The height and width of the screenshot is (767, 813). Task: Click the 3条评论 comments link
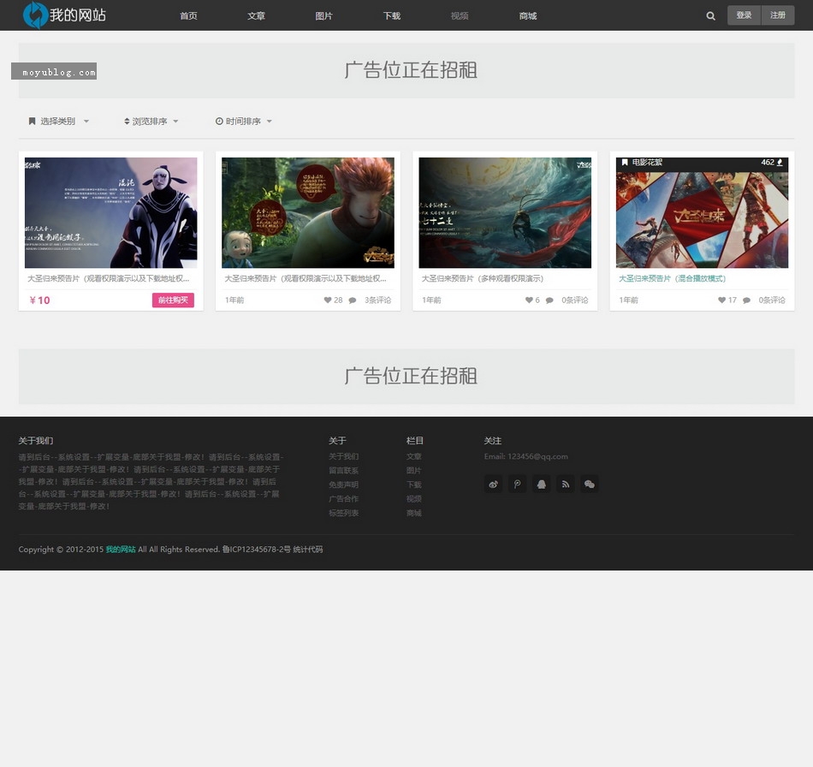pos(378,300)
